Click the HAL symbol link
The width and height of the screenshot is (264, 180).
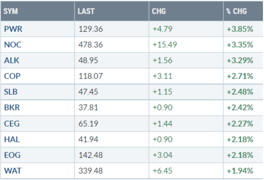(x=12, y=140)
